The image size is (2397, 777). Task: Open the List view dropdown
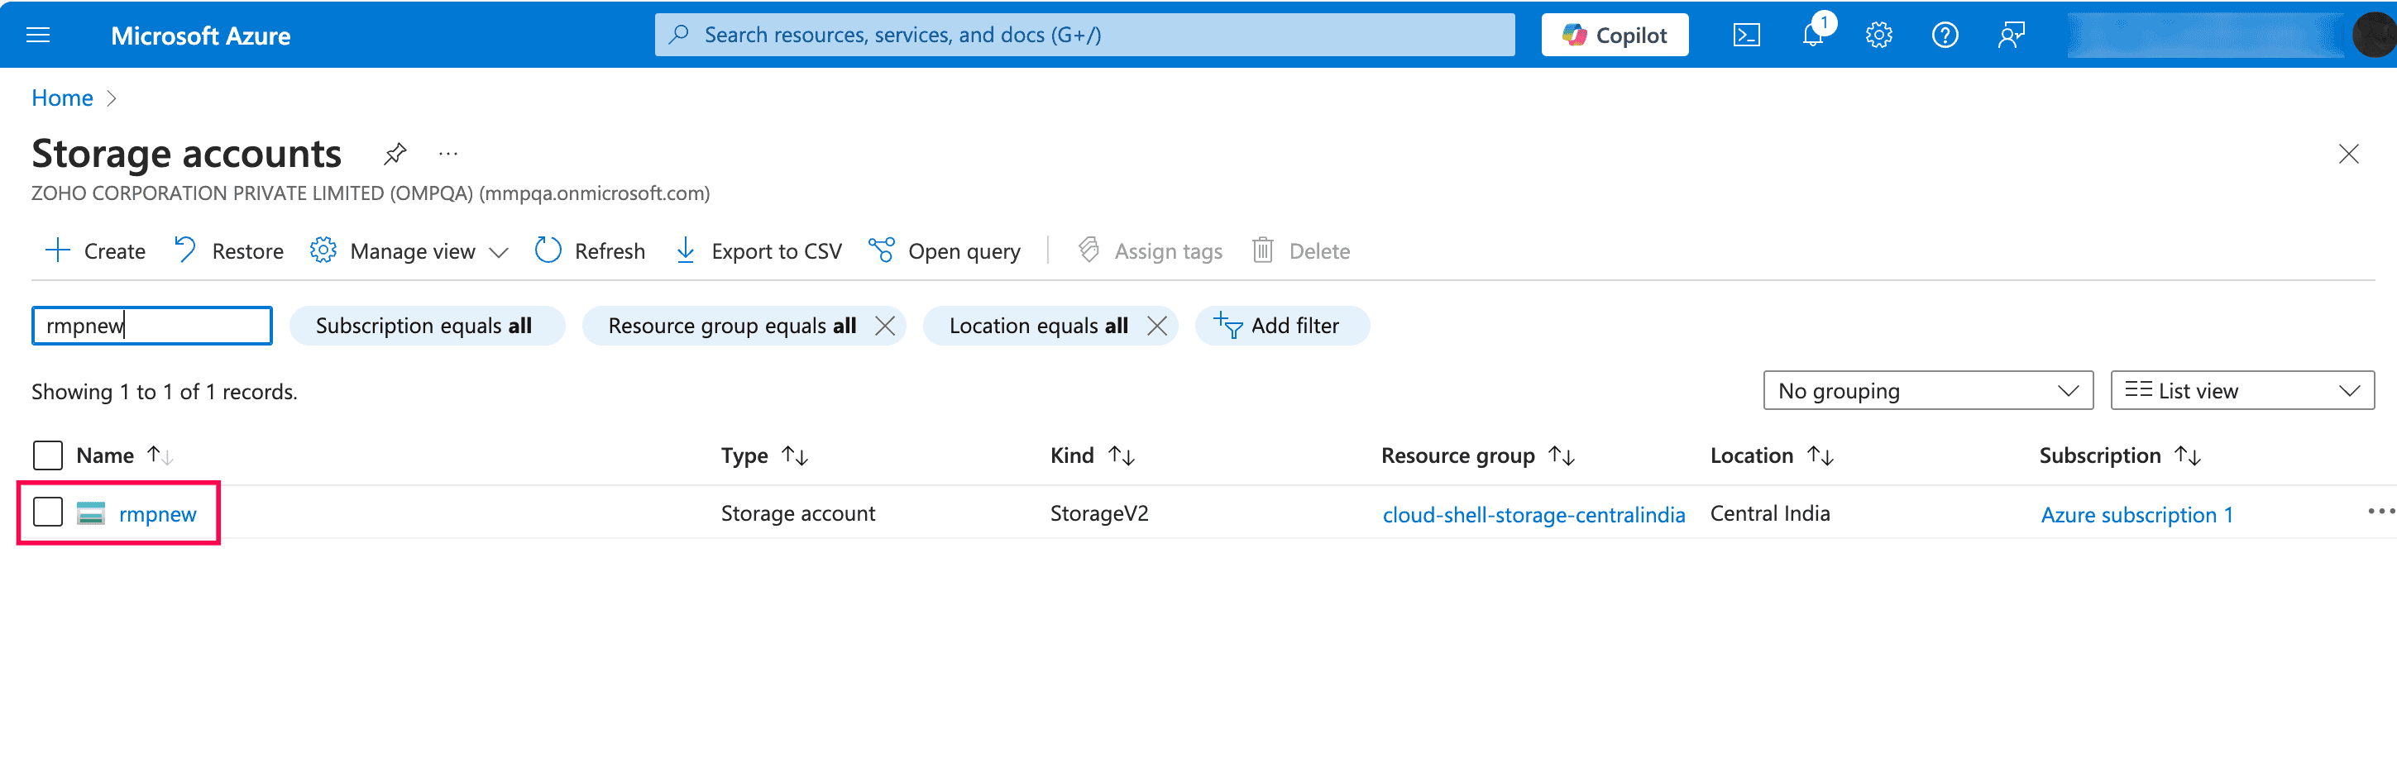point(2241,391)
